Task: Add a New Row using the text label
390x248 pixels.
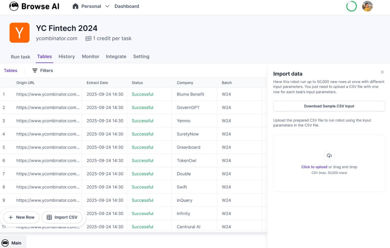Action: click(25, 217)
